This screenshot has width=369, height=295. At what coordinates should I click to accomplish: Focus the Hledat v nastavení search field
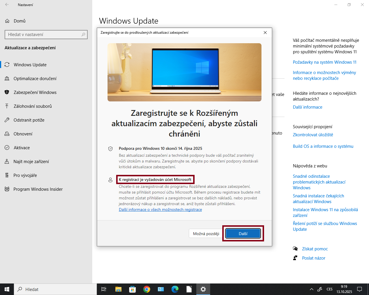46,35
